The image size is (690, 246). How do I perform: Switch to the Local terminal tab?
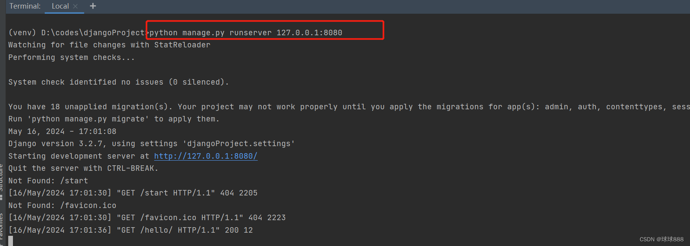60,6
